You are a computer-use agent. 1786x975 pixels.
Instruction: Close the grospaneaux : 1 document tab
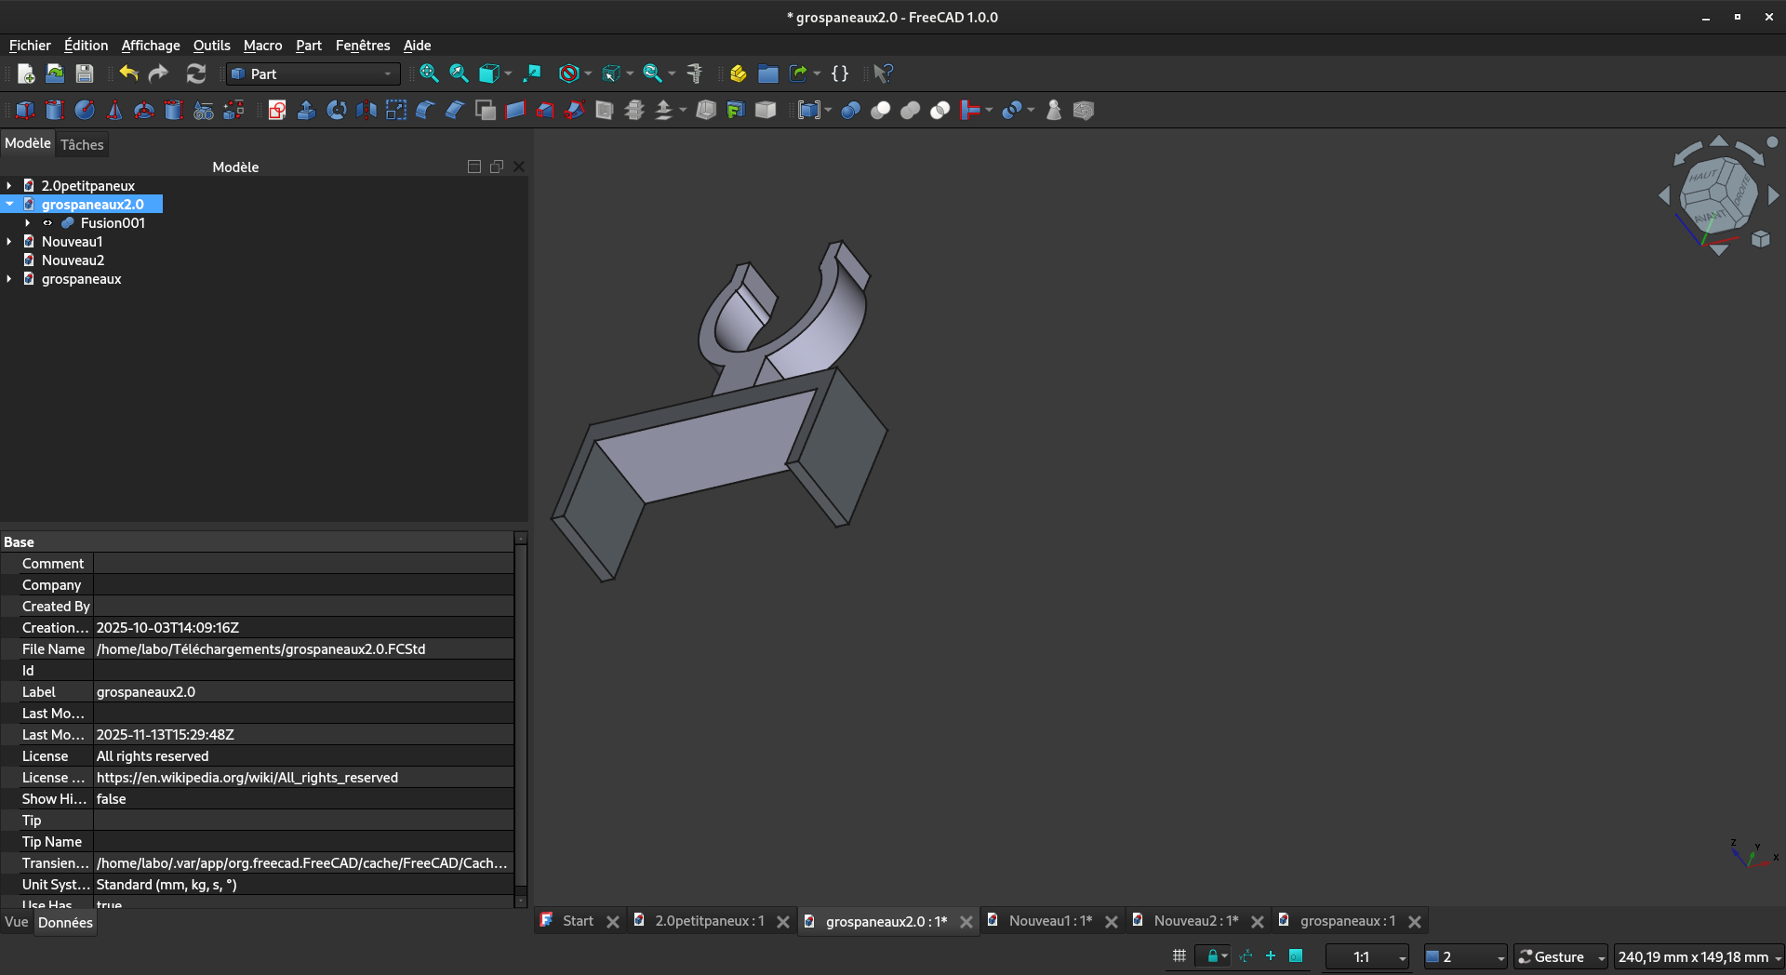point(1415,921)
